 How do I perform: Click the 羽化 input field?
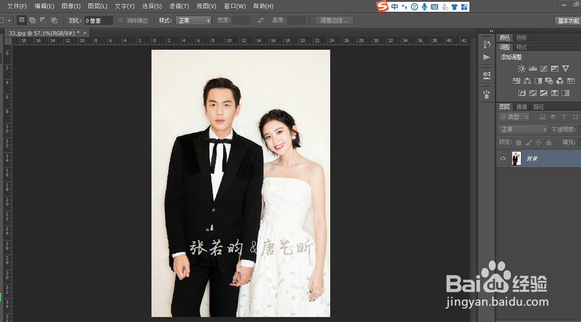tap(99, 21)
